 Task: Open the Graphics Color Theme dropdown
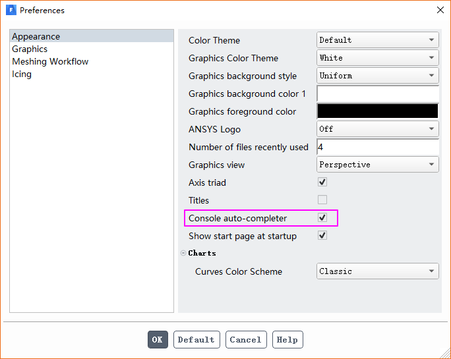pyautogui.click(x=378, y=58)
